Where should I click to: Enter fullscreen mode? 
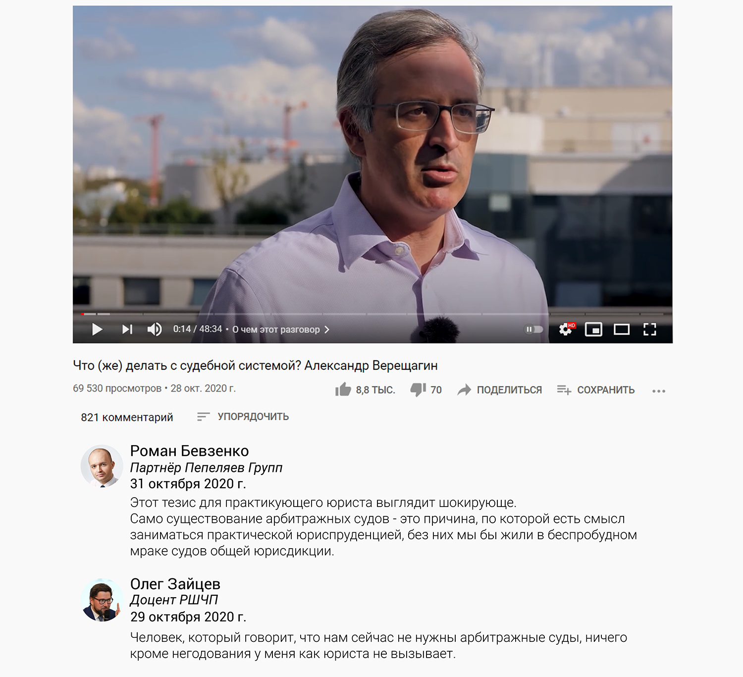click(650, 330)
